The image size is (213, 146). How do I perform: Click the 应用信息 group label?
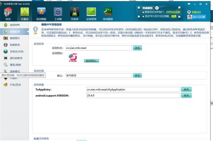point(39,44)
